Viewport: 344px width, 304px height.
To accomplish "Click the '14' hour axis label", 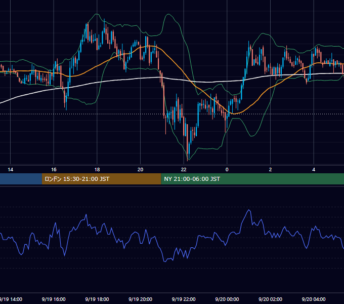I will click(x=10, y=170).
